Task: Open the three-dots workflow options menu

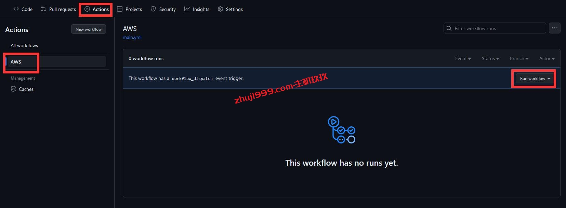Action: [555, 28]
